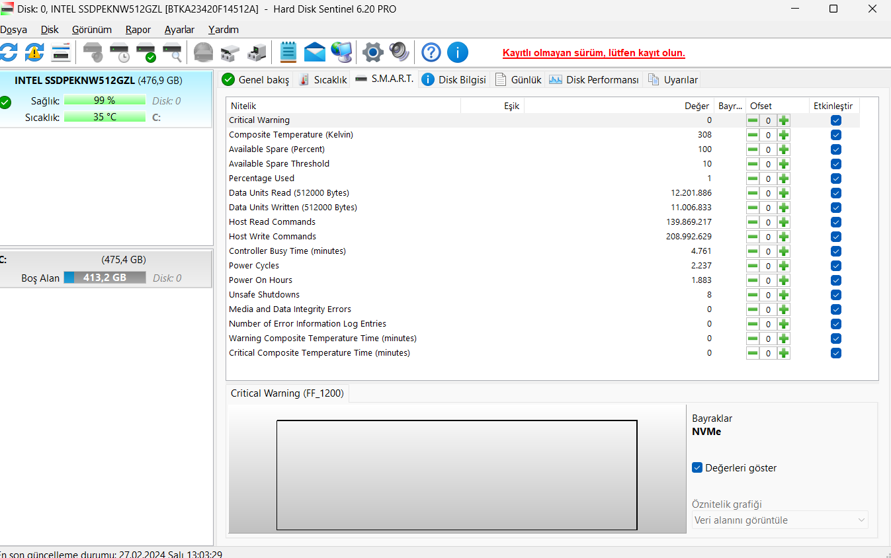The height and width of the screenshot is (558, 891).
Task: Click the Sıcaklık 35 °C temperature bar
Action: point(105,117)
